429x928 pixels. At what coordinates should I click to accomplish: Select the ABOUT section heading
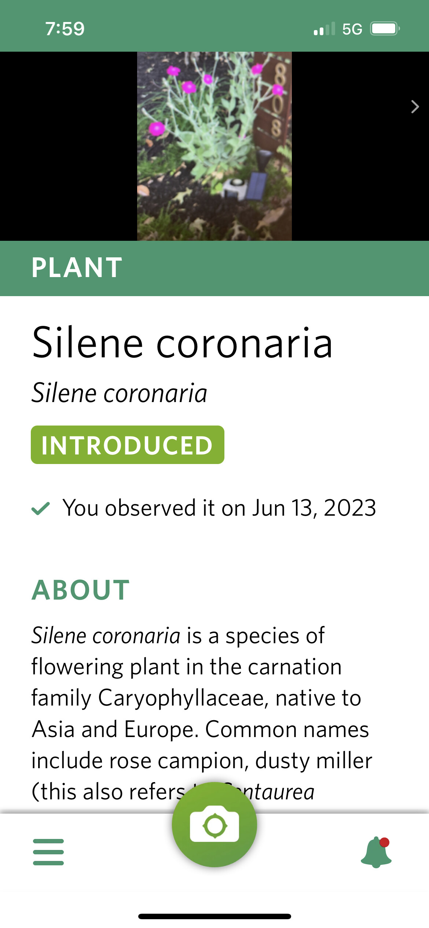[x=81, y=590]
